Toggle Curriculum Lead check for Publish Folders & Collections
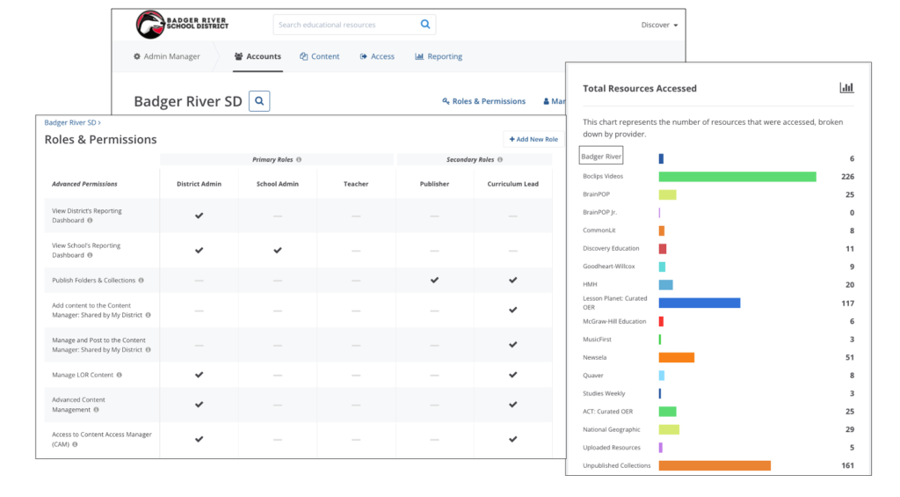 coord(513,281)
